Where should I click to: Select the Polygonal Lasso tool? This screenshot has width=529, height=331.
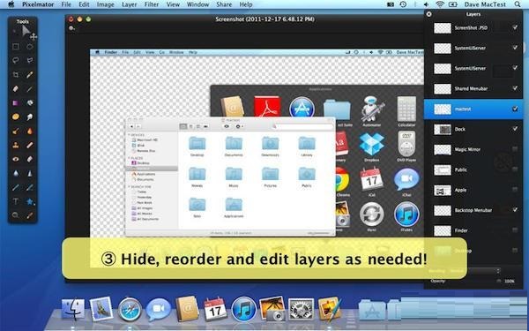(30, 60)
